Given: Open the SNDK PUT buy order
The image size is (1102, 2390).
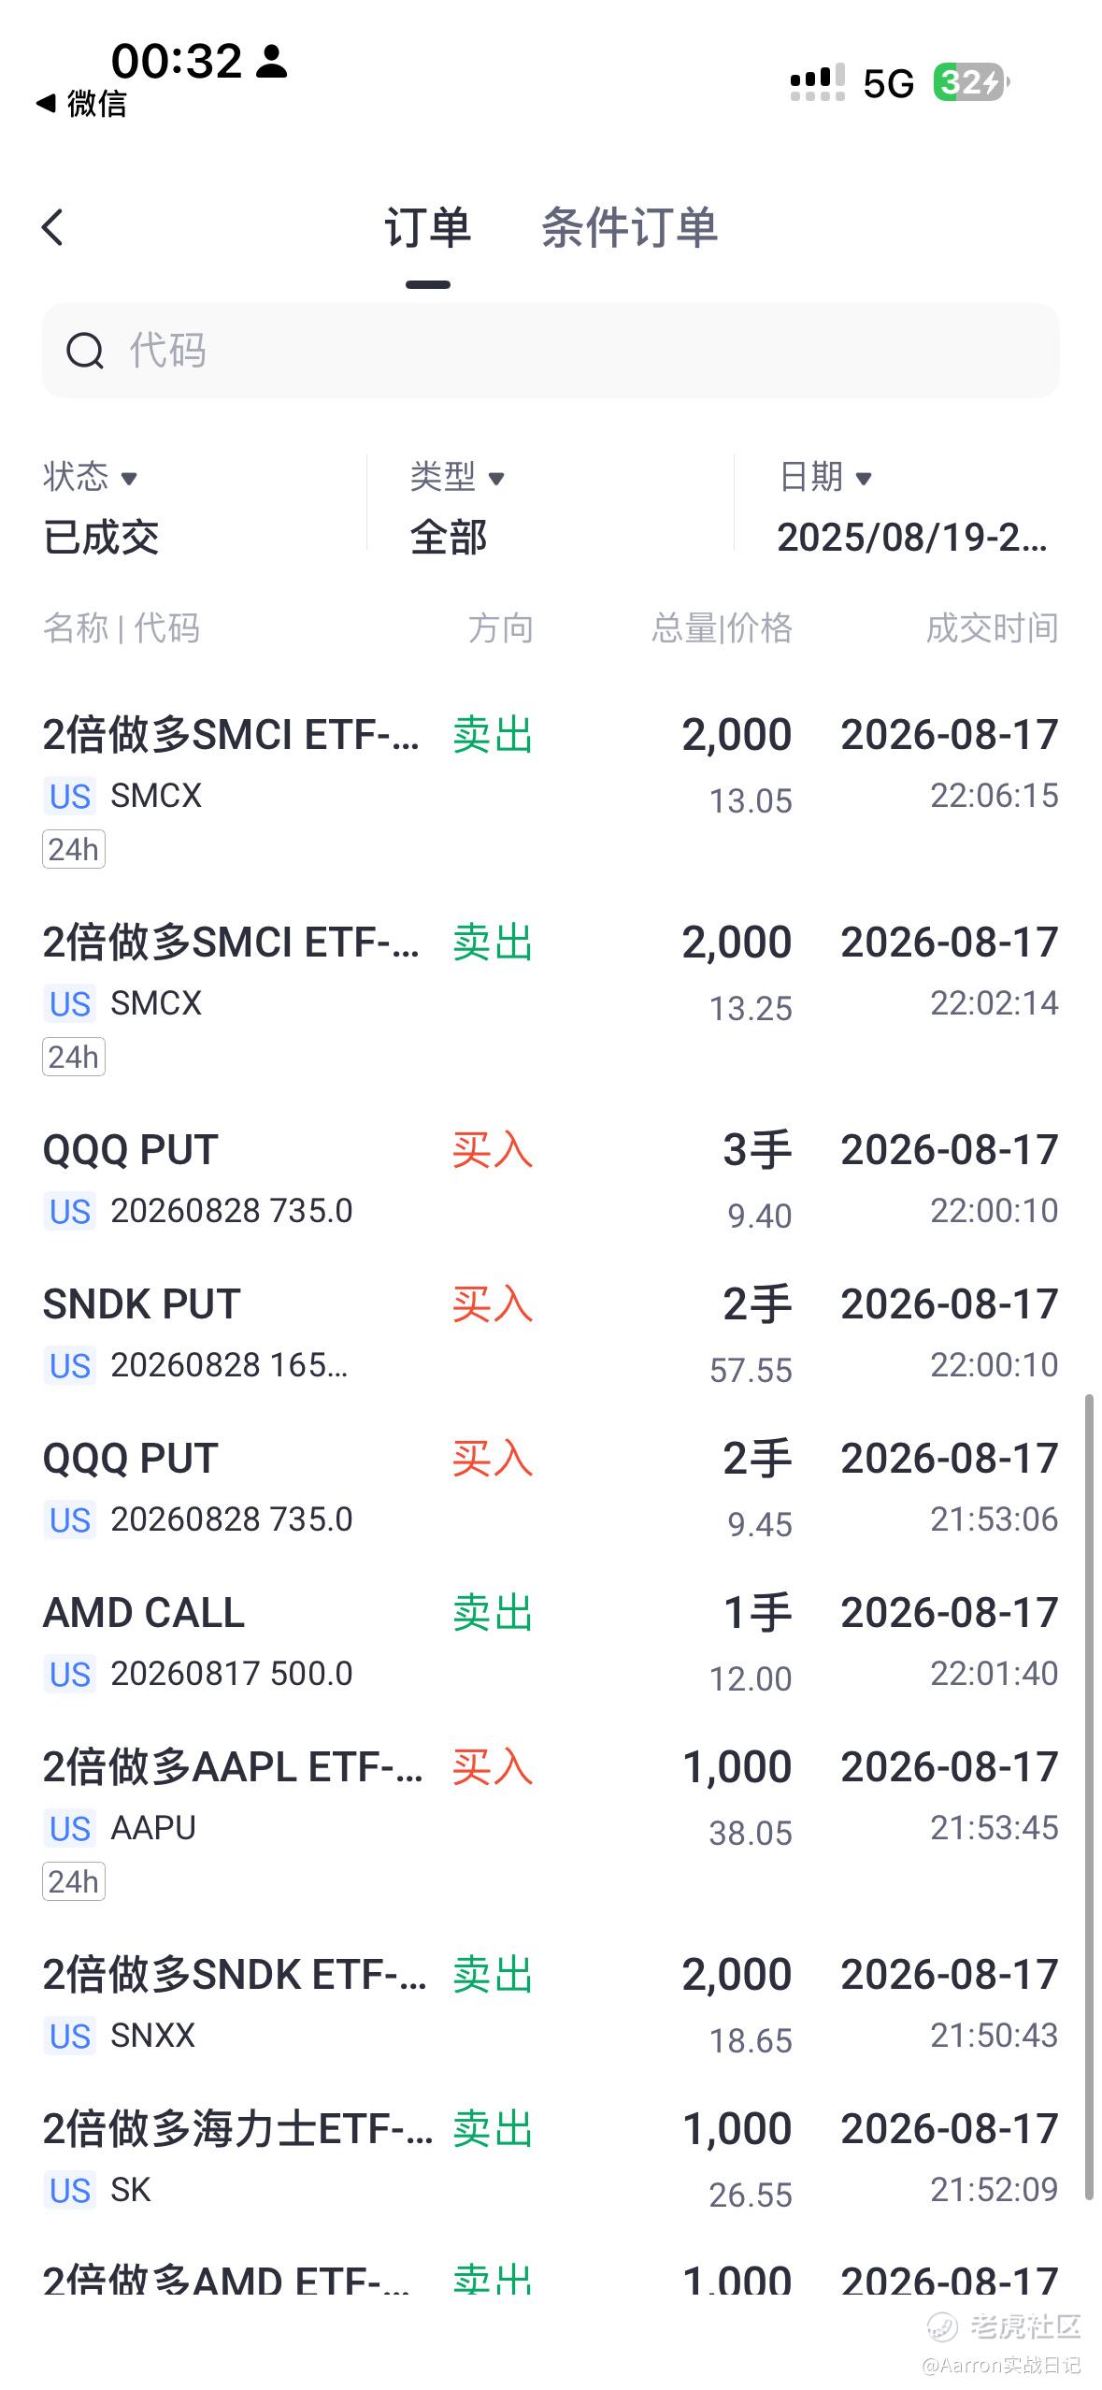Looking at the screenshot, I should tap(551, 1334).
